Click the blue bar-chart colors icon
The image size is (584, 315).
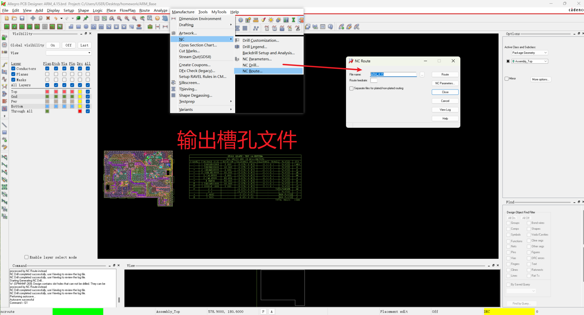[286, 20]
